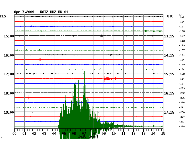Click the "00" minute axis label
Screen dimensions: 186x141
[15, 134]
